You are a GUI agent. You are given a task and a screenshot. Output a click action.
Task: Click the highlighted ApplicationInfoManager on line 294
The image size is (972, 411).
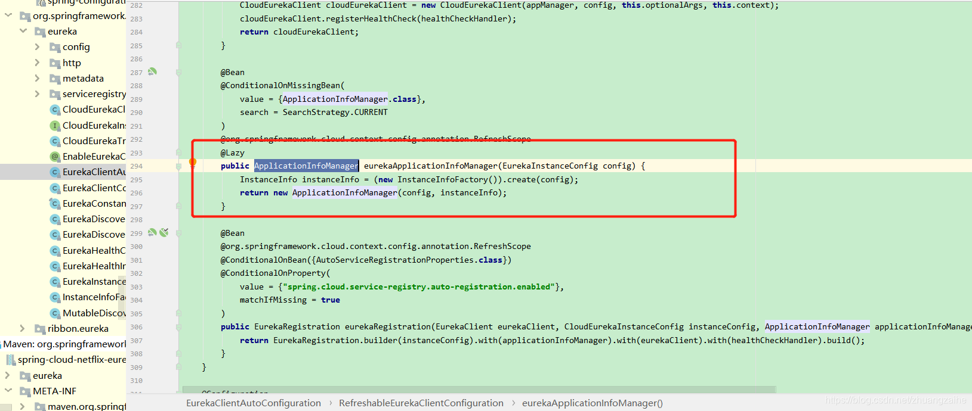[307, 166]
